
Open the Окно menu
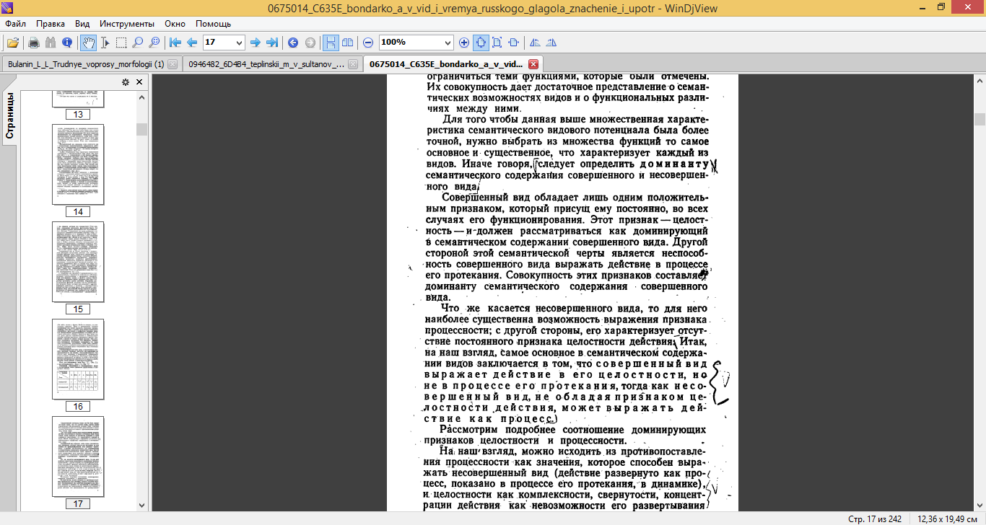point(175,23)
